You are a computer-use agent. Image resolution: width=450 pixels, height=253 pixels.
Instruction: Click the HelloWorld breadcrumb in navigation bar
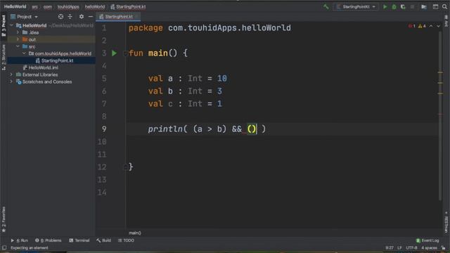pyautogui.click(x=15, y=6)
